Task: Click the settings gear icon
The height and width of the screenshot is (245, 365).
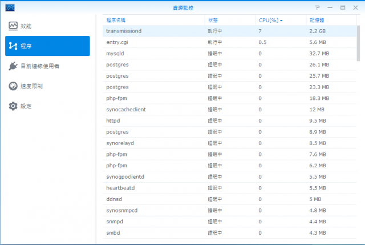Action: point(13,106)
